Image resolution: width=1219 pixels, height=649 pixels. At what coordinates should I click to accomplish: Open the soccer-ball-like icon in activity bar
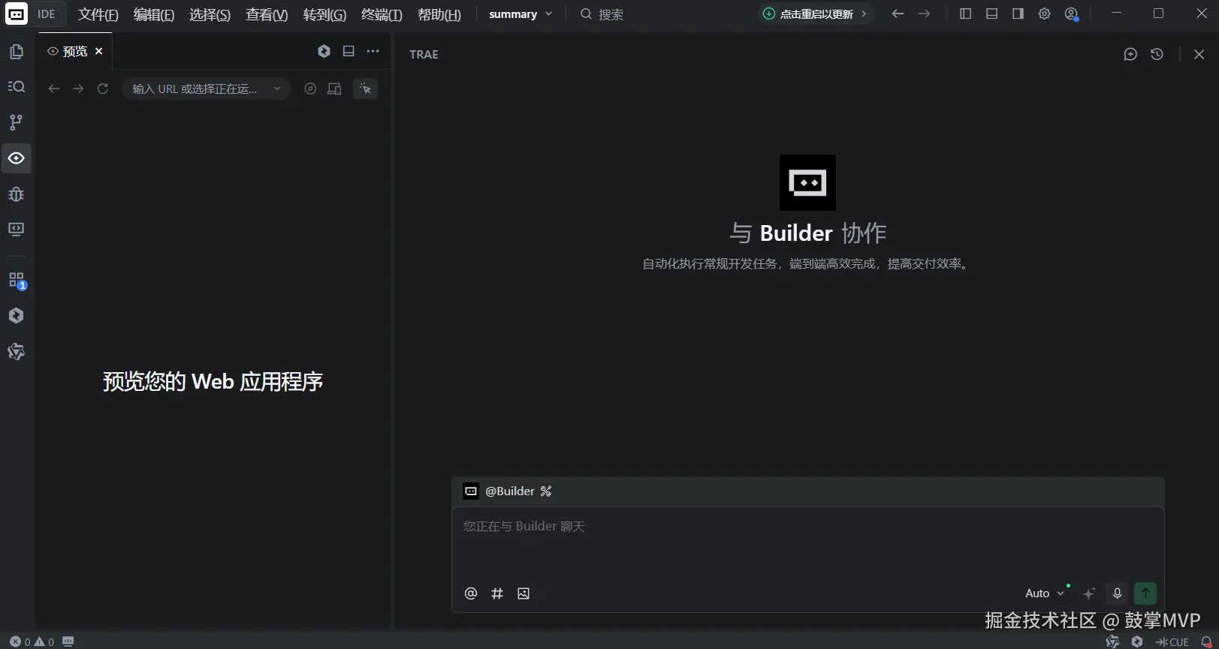(16, 351)
